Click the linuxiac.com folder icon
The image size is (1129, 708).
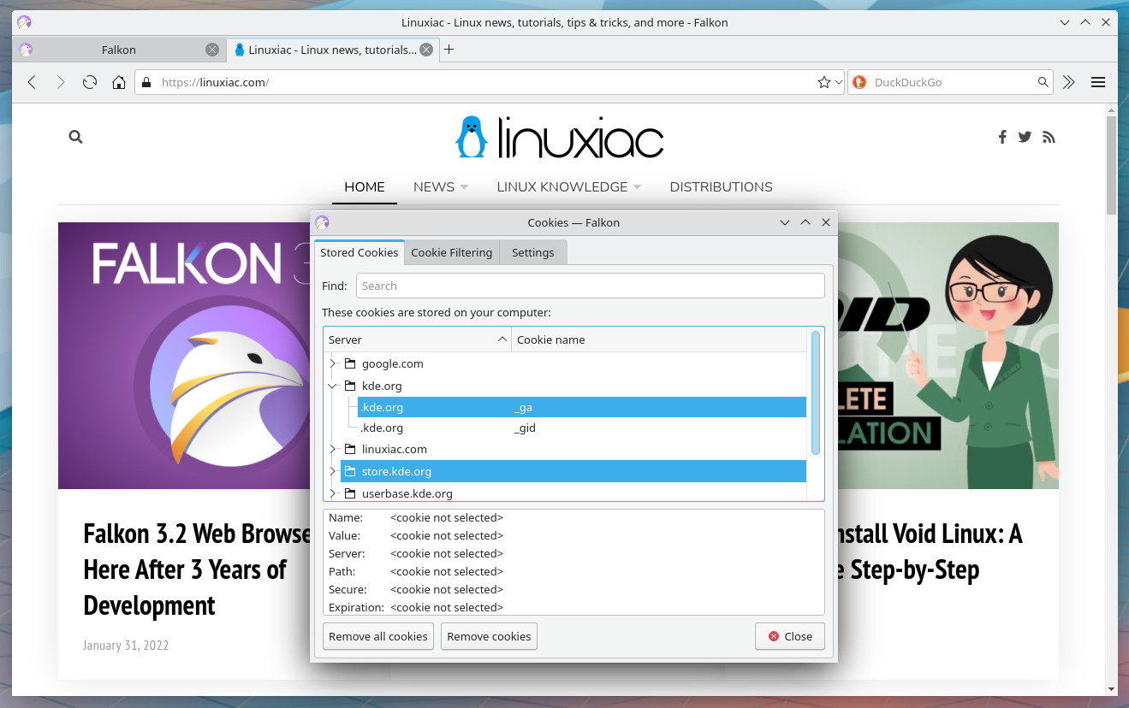pyautogui.click(x=349, y=449)
